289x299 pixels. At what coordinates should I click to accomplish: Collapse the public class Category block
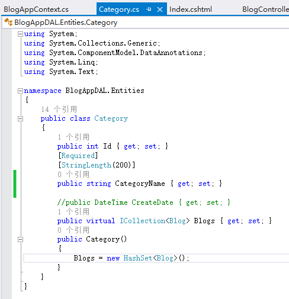click(x=20, y=119)
